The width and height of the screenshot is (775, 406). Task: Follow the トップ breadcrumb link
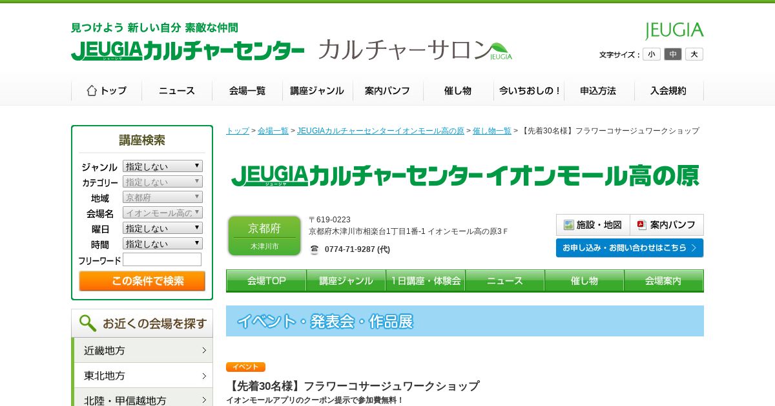(x=238, y=131)
